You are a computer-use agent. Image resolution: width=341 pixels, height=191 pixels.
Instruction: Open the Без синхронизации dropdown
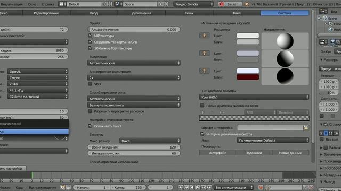[x=233, y=187]
